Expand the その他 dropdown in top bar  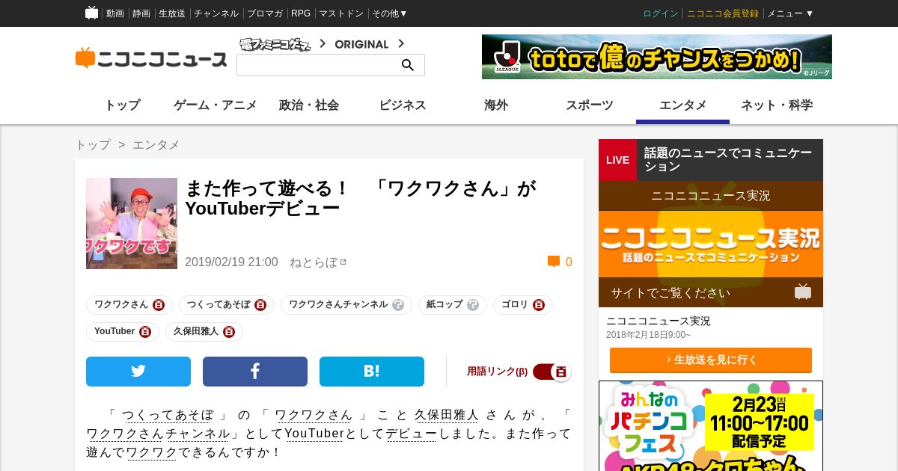(x=390, y=13)
